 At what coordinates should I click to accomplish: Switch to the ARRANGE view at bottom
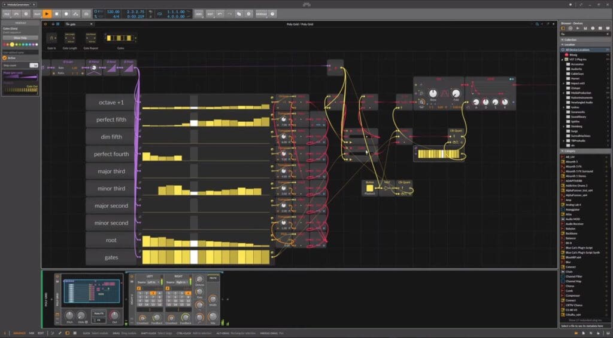click(x=20, y=333)
